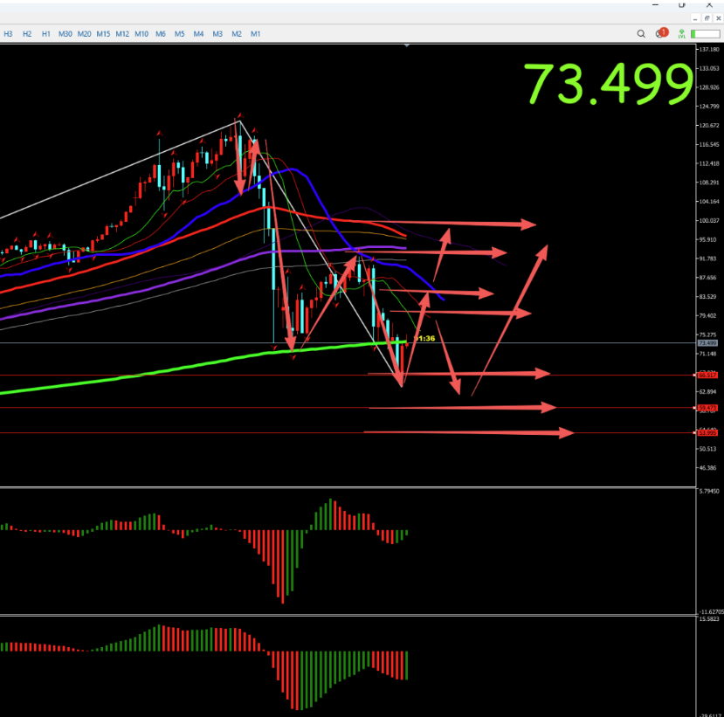Activate the M2 timeframe

[237, 34]
